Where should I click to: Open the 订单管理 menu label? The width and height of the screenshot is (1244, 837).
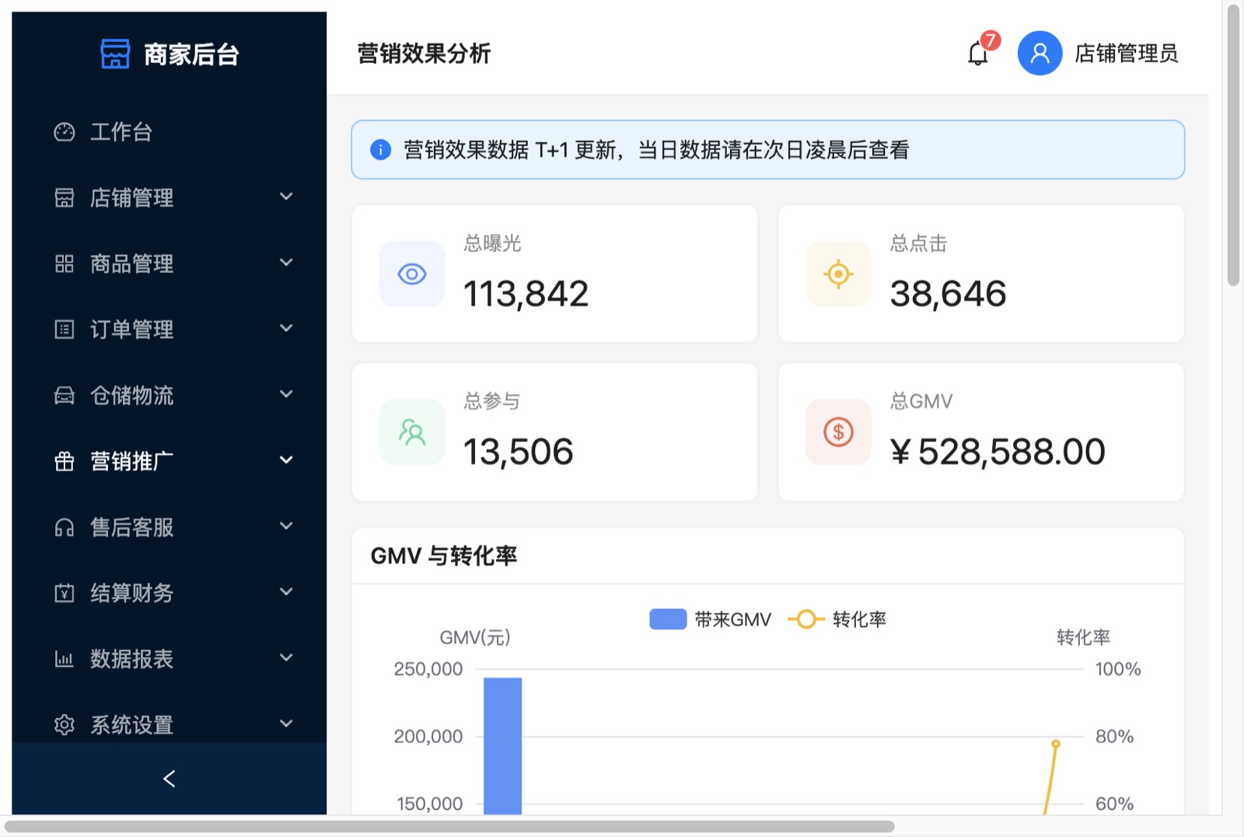point(131,330)
